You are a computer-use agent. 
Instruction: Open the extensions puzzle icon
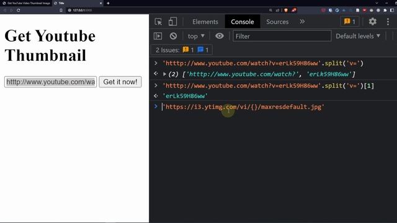(385, 11)
